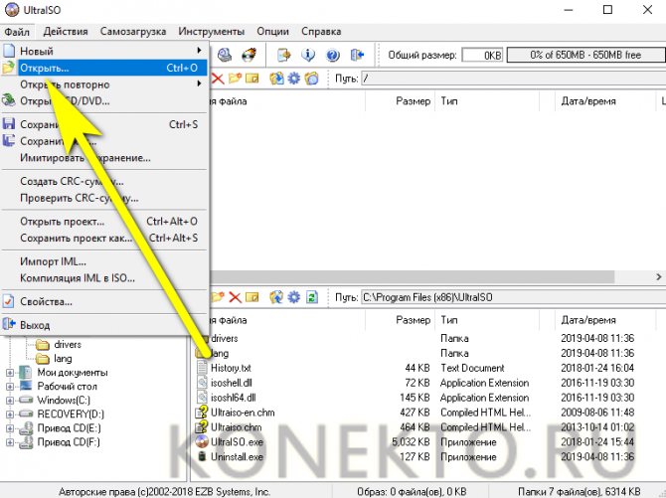Select isoshell.dll in the file list
666x498 pixels.
[231, 383]
